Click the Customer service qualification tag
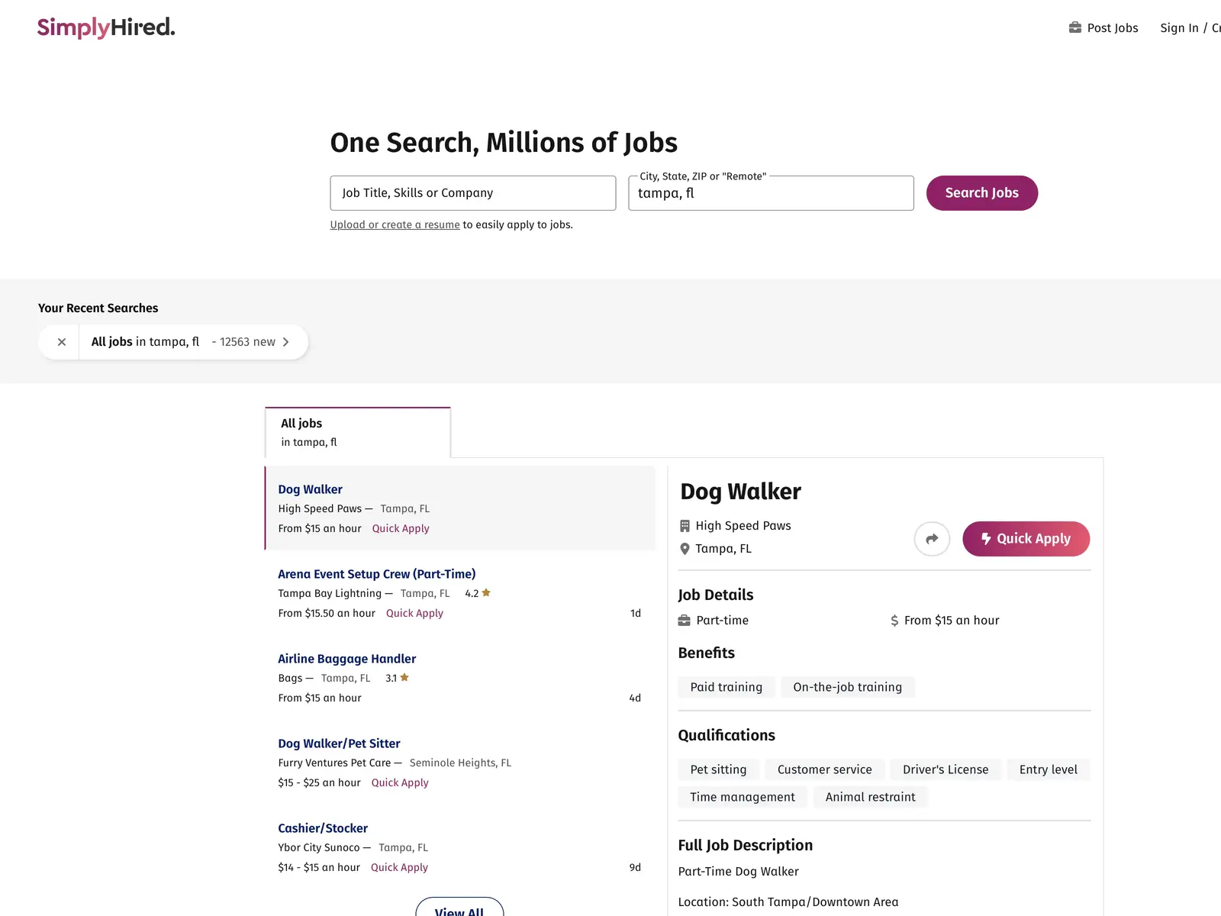This screenshot has height=916, width=1221. coord(825,769)
